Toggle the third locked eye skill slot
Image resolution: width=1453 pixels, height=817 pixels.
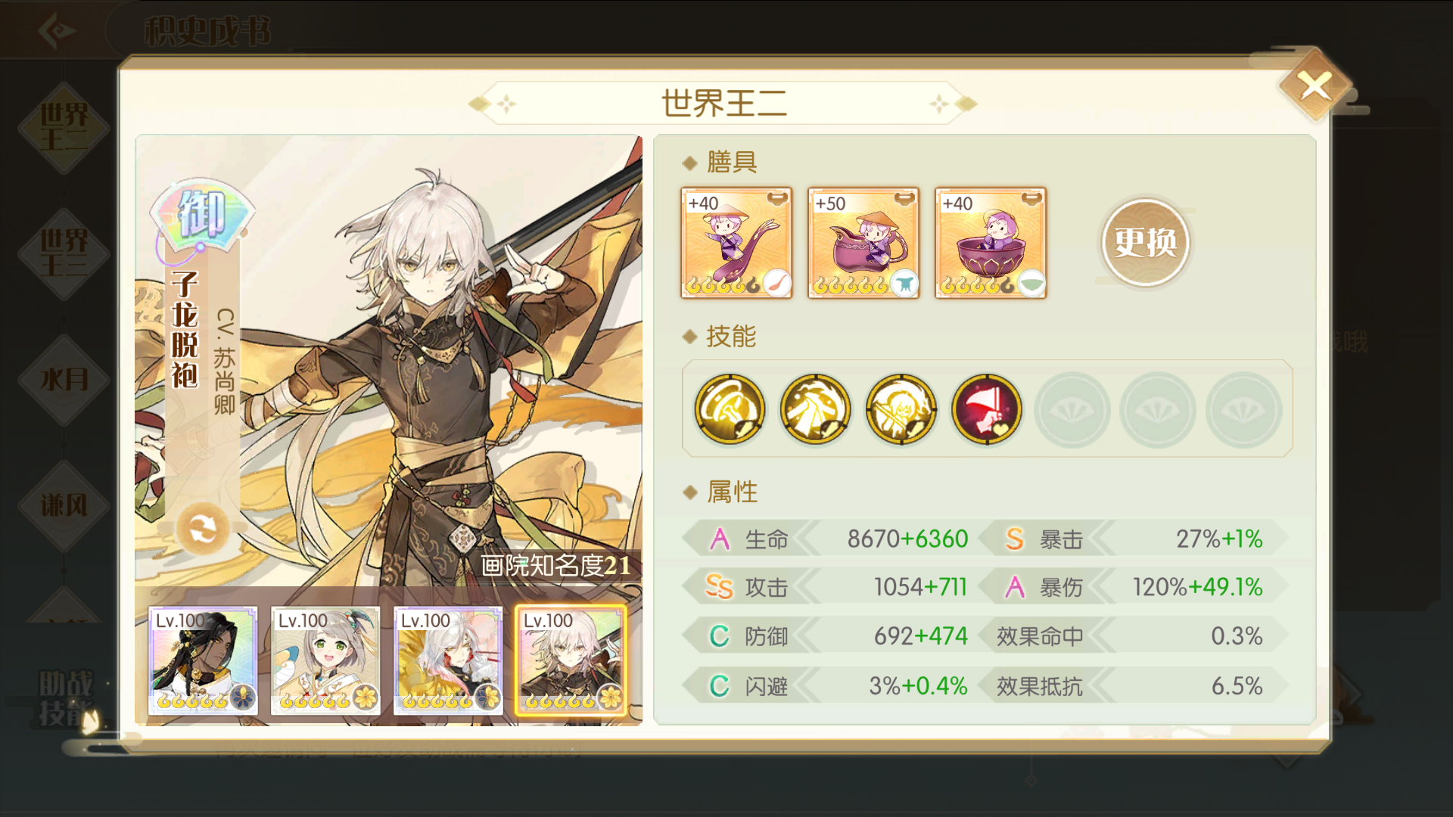coord(1243,409)
